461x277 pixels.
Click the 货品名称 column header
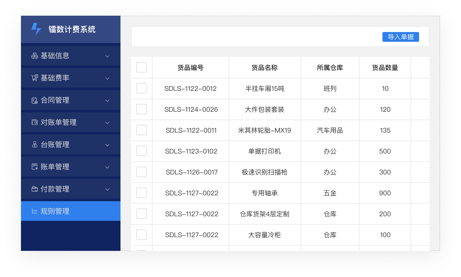pyautogui.click(x=265, y=68)
